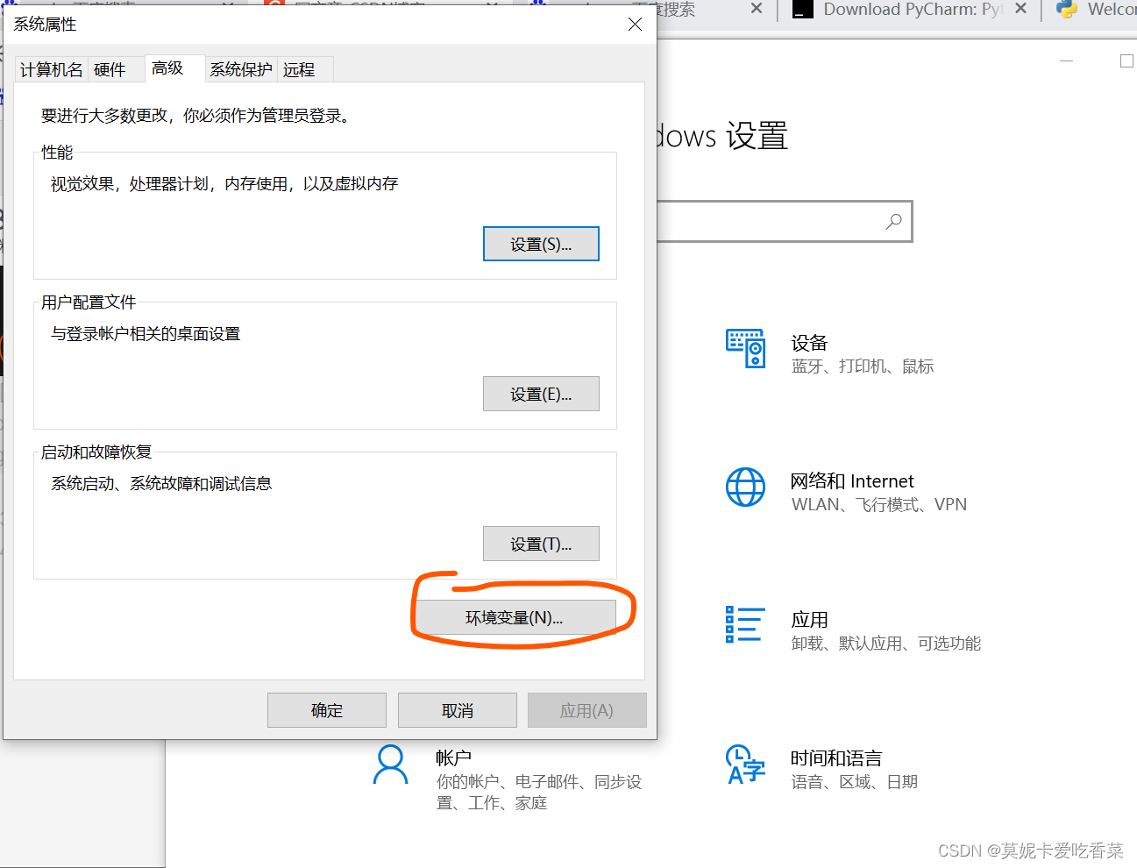Click the WLAN、飞行模式、VPN description

(879, 505)
